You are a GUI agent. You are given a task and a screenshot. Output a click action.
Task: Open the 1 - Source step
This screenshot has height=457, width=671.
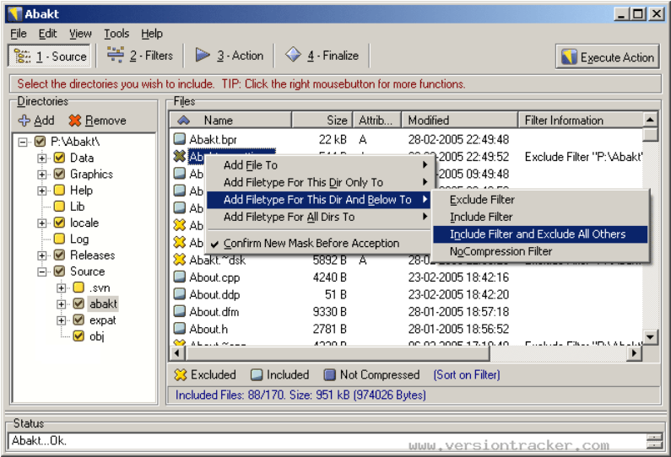(x=50, y=56)
